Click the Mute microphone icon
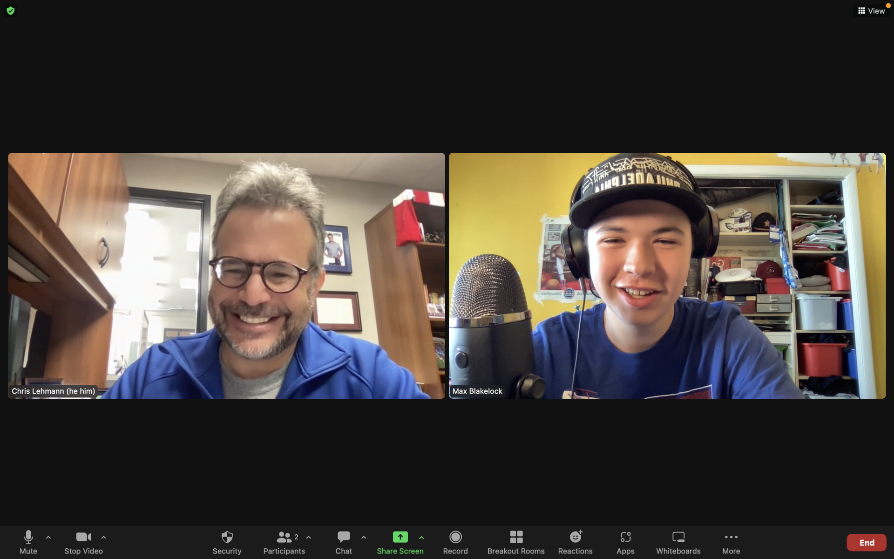Viewport: 894px width, 559px height. [27, 537]
